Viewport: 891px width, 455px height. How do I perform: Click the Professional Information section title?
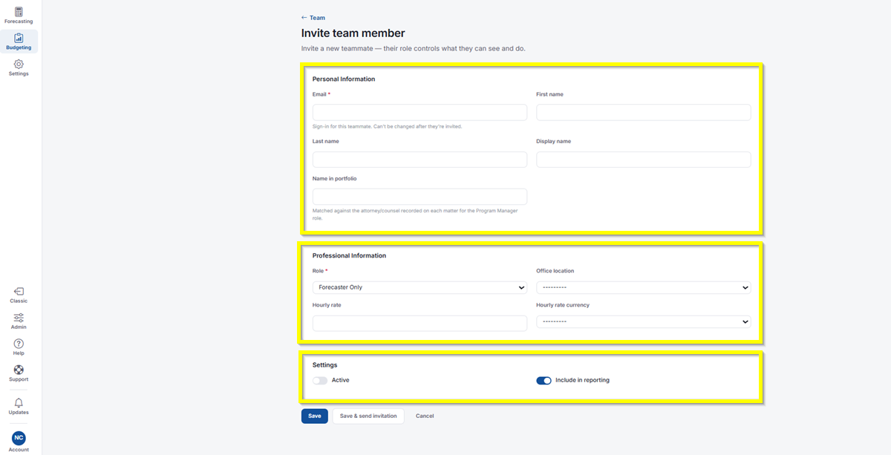pyautogui.click(x=349, y=256)
